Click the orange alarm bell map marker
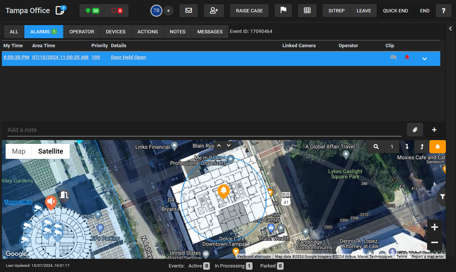Viewport: 456px width, 272px height. [x=224, y=191]
